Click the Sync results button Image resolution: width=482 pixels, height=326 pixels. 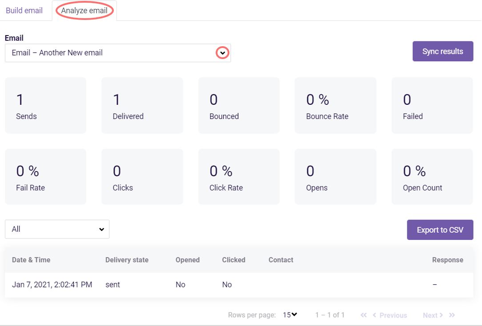(x=443, y=51)
